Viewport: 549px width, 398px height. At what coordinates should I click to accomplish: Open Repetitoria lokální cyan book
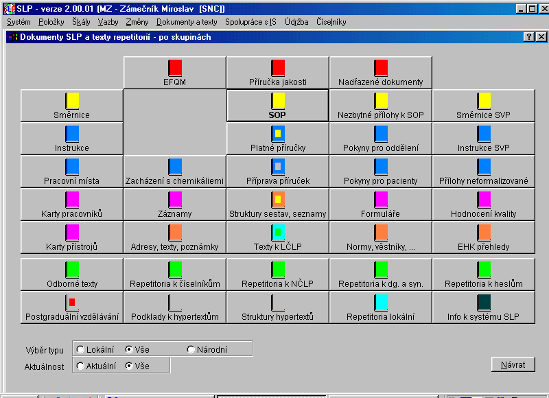(x=381, y=303)
